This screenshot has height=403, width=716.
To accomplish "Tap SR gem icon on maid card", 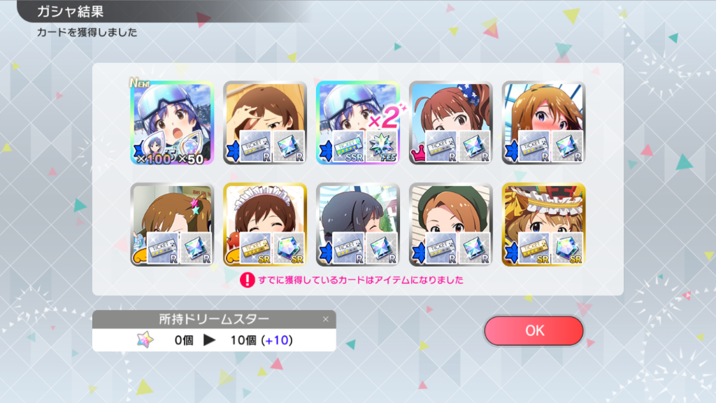I will click(x=289, y=248).
